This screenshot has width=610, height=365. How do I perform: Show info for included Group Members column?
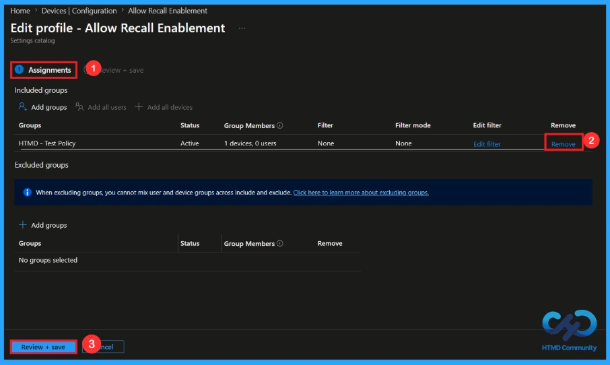point(279,125)
